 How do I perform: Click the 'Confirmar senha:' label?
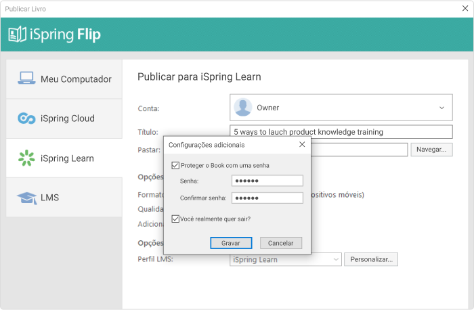point(203,198)
